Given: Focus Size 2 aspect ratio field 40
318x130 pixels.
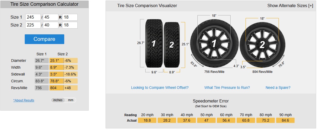Looking at the screenshot, I should click(51, 25).
